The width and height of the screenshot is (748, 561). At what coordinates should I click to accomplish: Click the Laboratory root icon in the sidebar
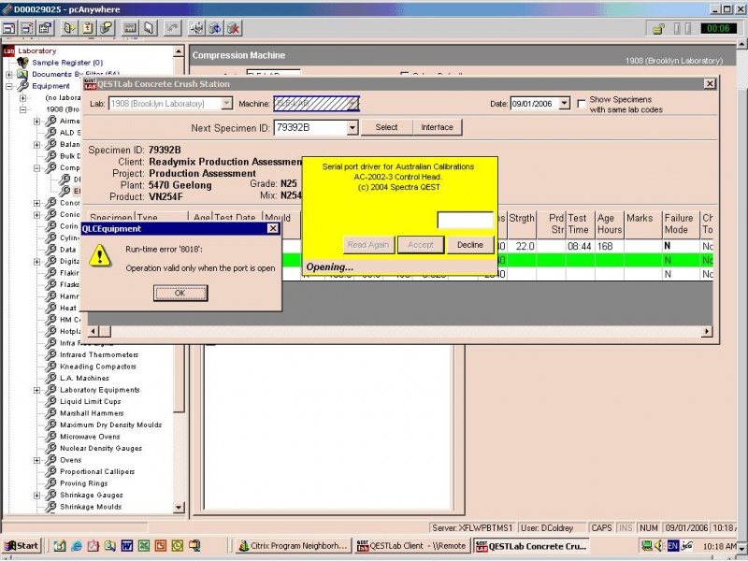[8, 50]
